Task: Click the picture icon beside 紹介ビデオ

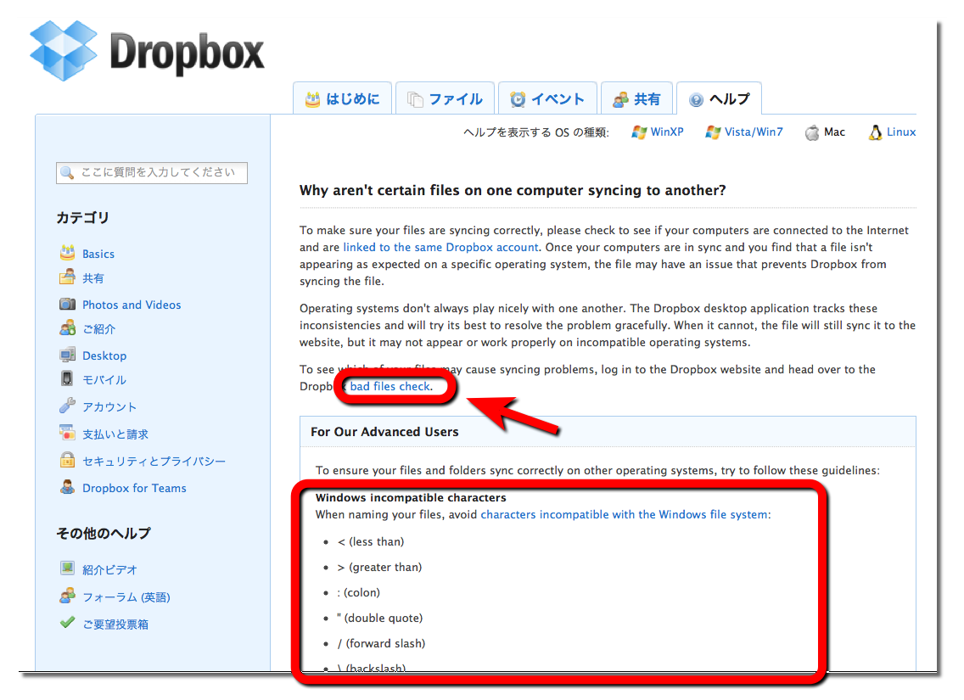Action: pos(67,568)
